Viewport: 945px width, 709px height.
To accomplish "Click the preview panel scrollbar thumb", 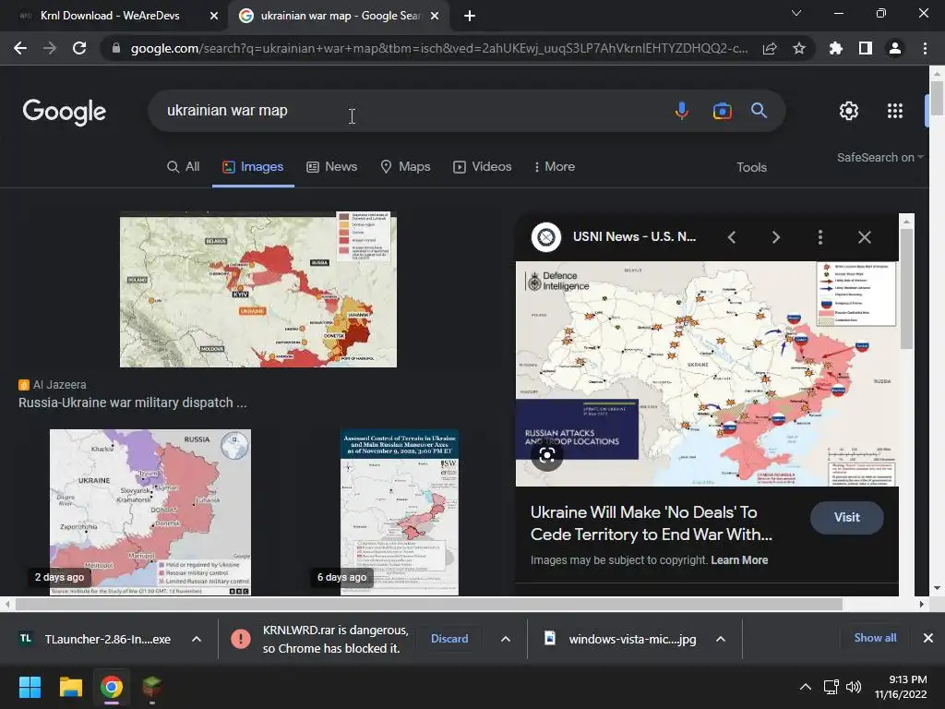I will click(x=906, y=289).
